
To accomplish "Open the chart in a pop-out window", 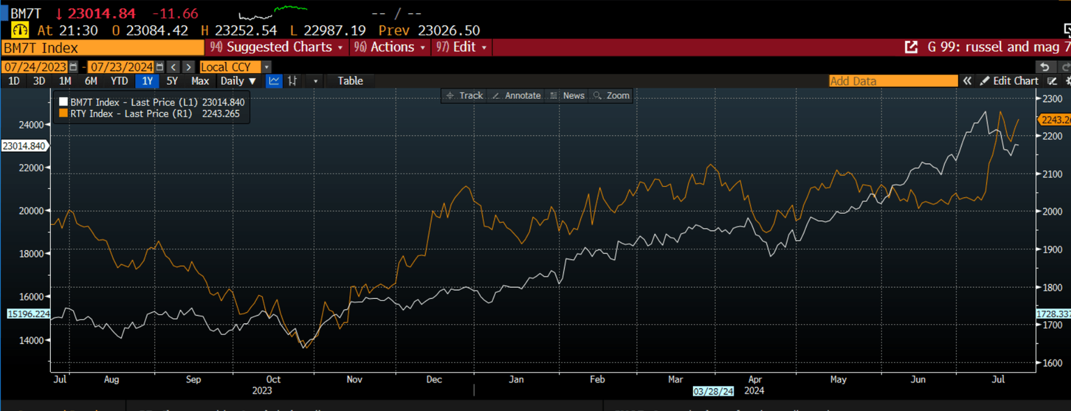I will click(x=911, y=47).
